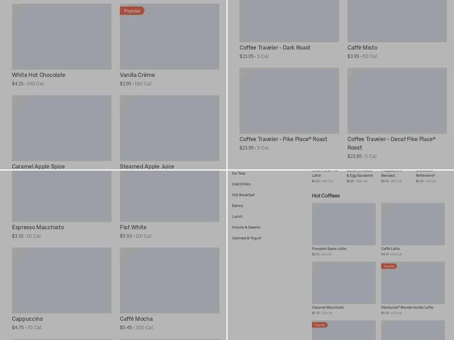Pick the Cappuccino image tile
The image size is (454, 340).
[61, 280]
